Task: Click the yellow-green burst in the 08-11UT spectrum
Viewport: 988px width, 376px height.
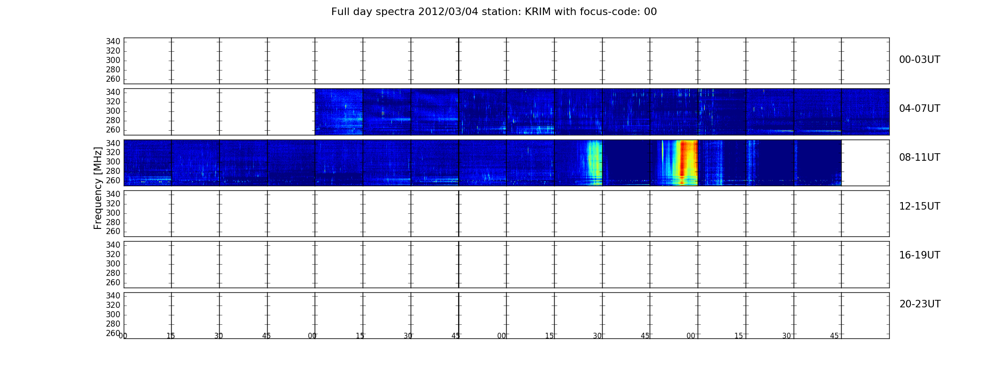Action: pos(595,162)
